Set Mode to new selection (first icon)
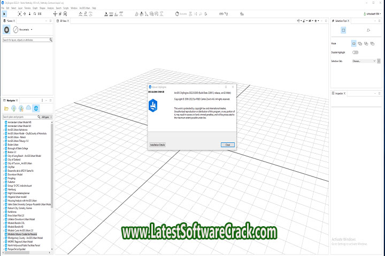385x256 pixels. 353,44
